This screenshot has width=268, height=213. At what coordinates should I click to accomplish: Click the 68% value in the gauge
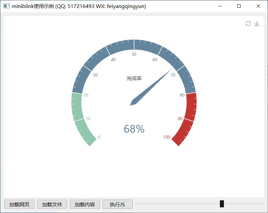click(134, 129)
